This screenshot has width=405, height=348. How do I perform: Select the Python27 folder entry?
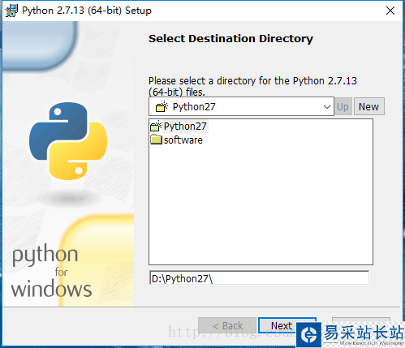[x=179, y=127]
